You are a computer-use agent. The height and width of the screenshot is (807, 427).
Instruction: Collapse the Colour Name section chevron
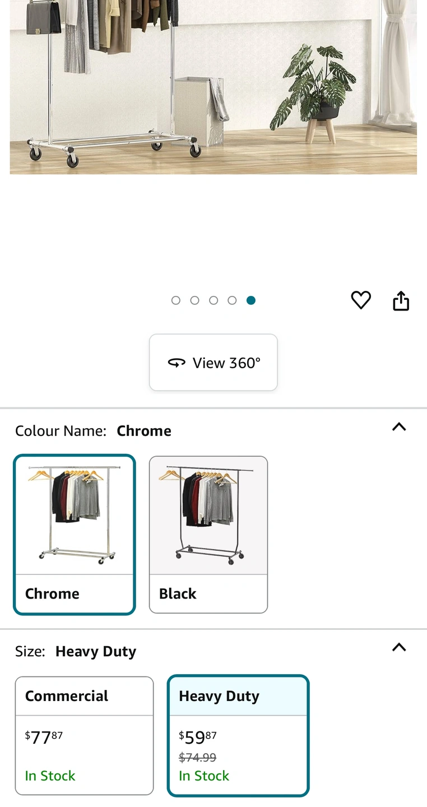tap(399, 427)
